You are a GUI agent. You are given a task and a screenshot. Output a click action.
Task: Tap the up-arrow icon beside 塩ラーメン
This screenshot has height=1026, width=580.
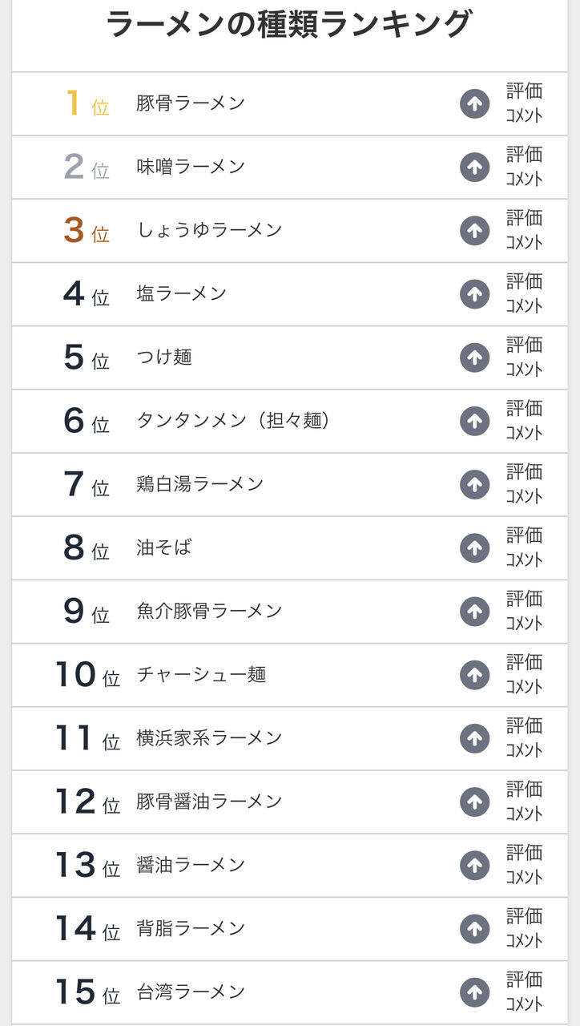pyautogui.click(x=474, y=294)
